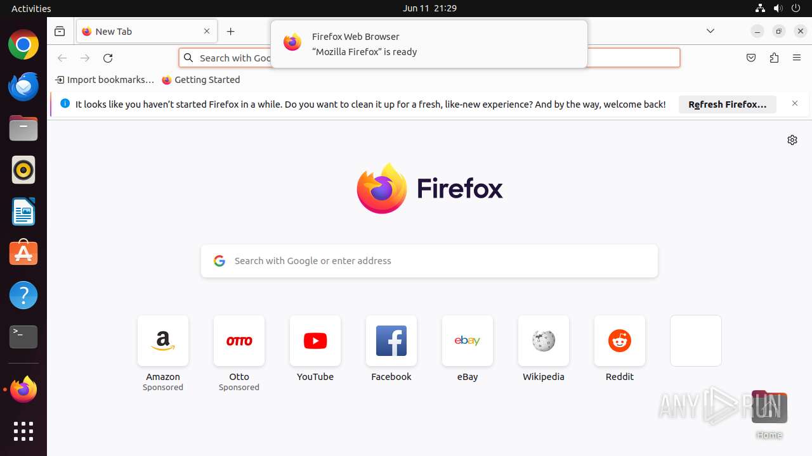Click the Firefox icon in dock
Image resolution: width=812 pixels, height=456 pixels.
pos(23,389)
